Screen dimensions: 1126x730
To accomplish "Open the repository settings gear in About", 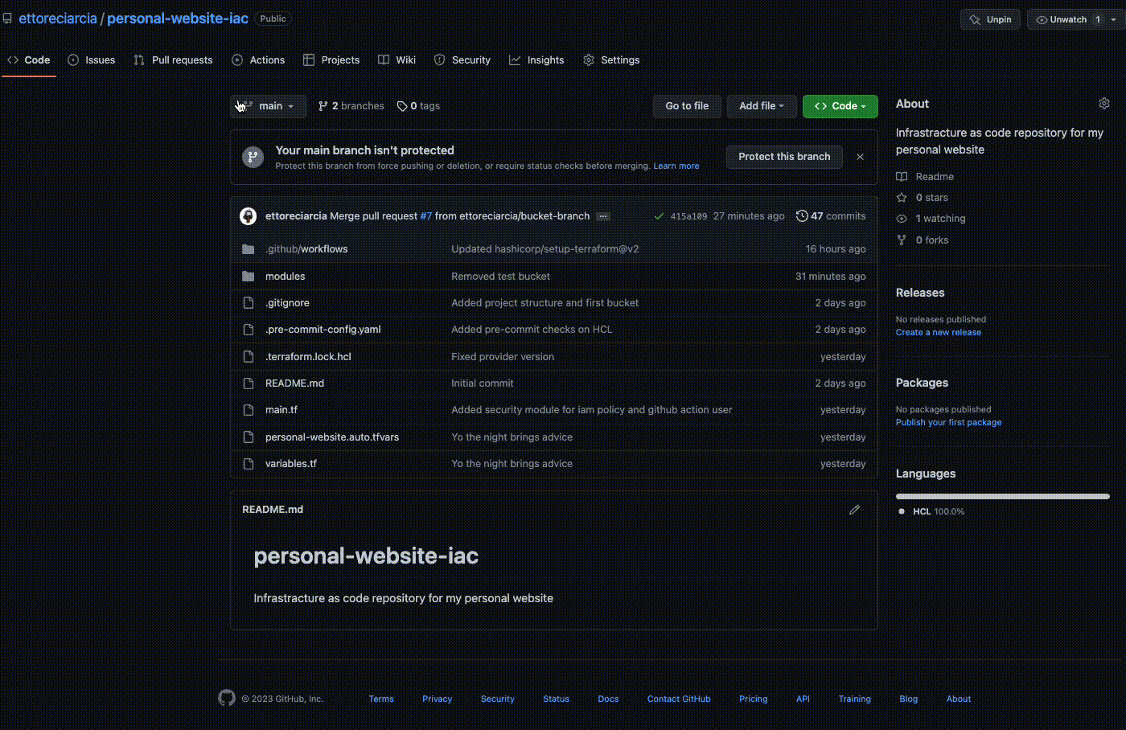I will pyautogui.click(x=1104, y=104).
